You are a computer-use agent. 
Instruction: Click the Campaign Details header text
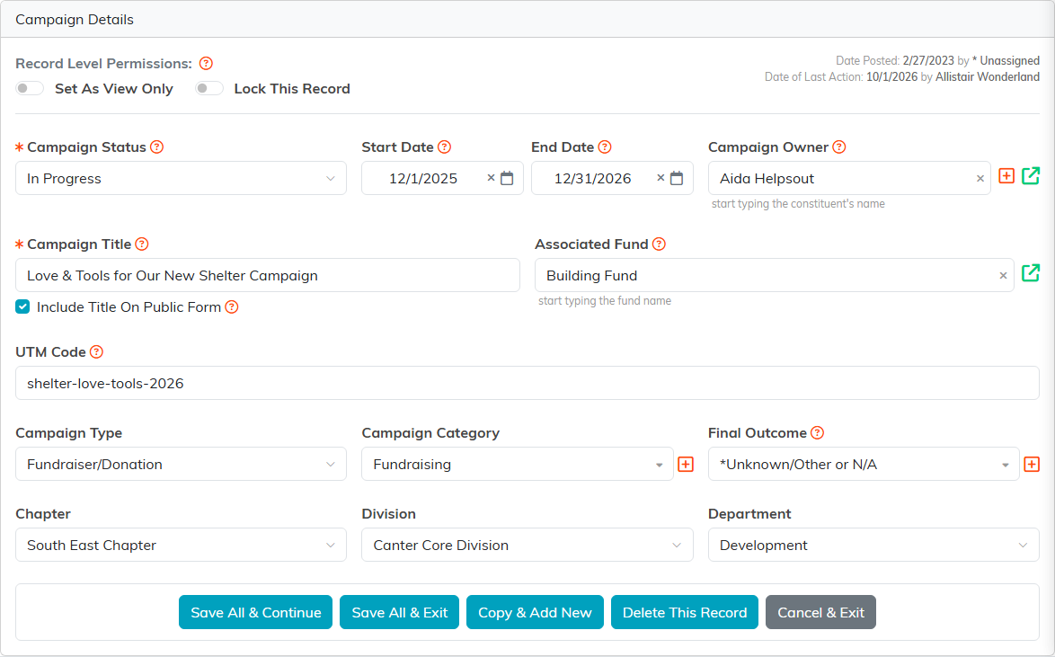75,20
